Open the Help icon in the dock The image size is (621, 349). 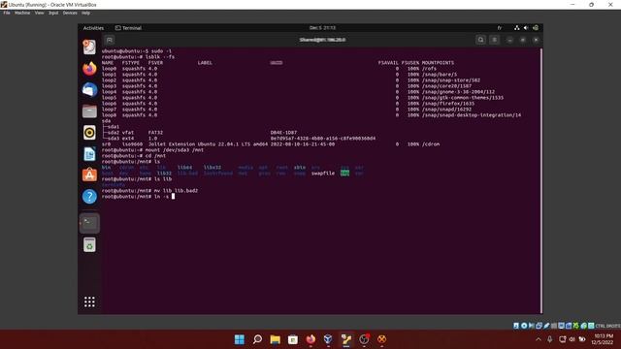coord(89,196)
